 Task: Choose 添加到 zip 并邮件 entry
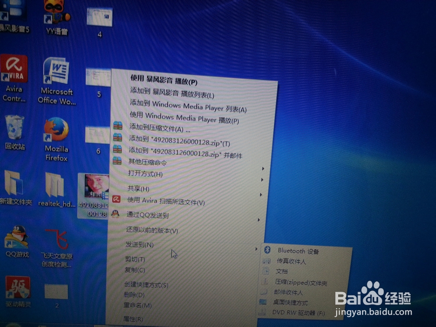[185, 152]
